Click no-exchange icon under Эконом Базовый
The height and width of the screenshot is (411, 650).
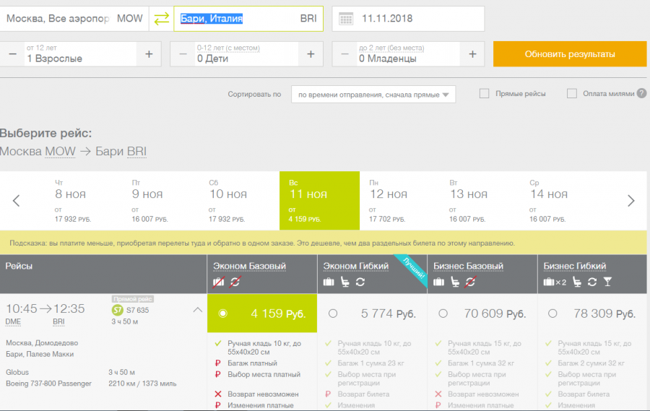(235, 282)
